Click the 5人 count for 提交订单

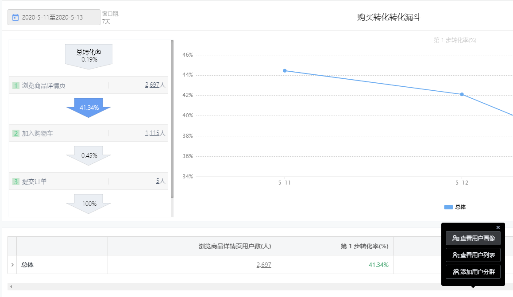(160, 181)
